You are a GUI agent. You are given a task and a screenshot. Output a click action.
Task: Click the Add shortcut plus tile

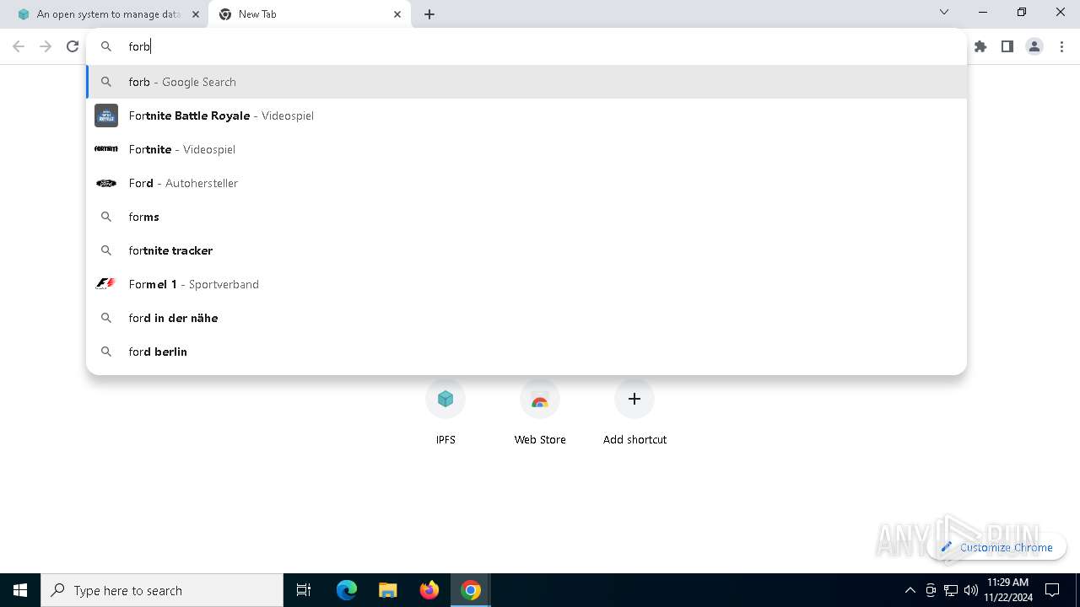pos(634,412)
